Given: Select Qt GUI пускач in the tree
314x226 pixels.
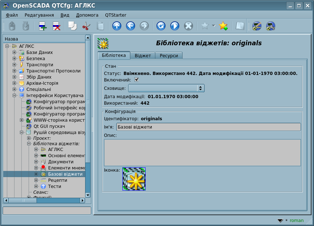Looking at the screenshot, I should point(49,126).
